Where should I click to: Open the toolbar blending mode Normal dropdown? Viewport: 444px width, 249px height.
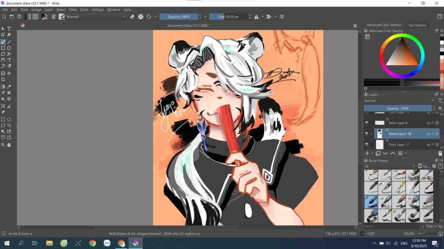(x=96, y=17)
